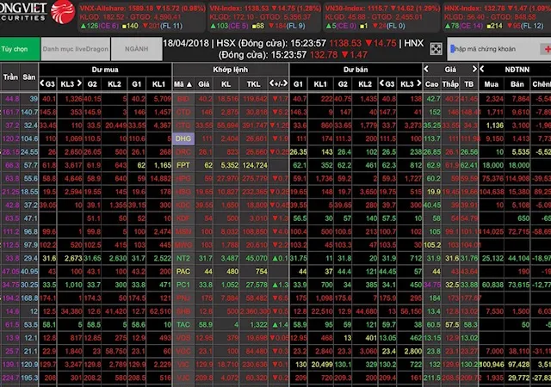The height and width of the screenshot is (387, 551).
Task: Open the Tùy chọn tab
Action: (x=20, y=49)
